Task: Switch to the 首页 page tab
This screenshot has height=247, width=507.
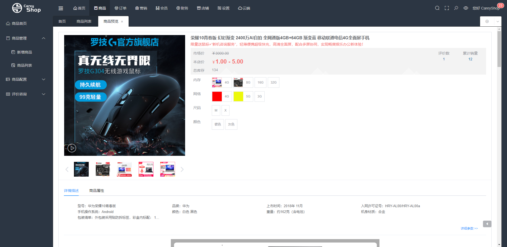Action: [x=62, y=21]
